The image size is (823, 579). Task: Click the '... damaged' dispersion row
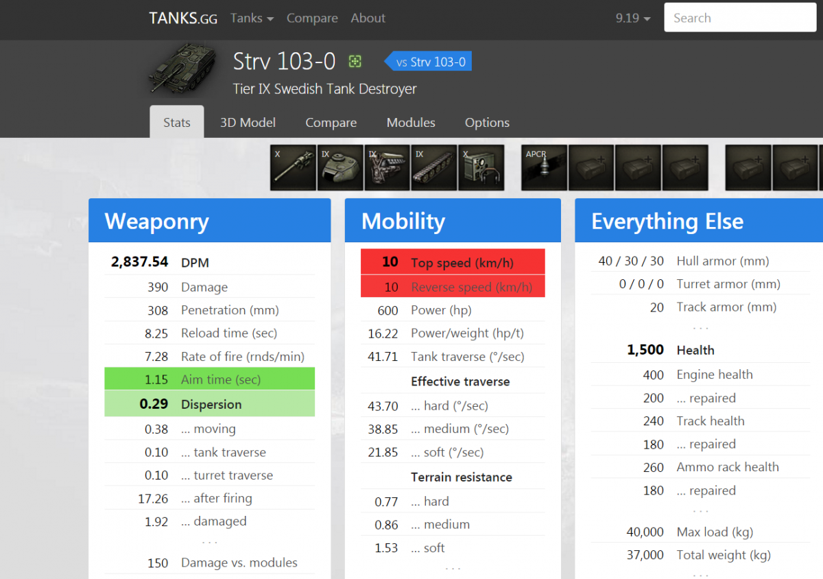[x=210, y=521]
